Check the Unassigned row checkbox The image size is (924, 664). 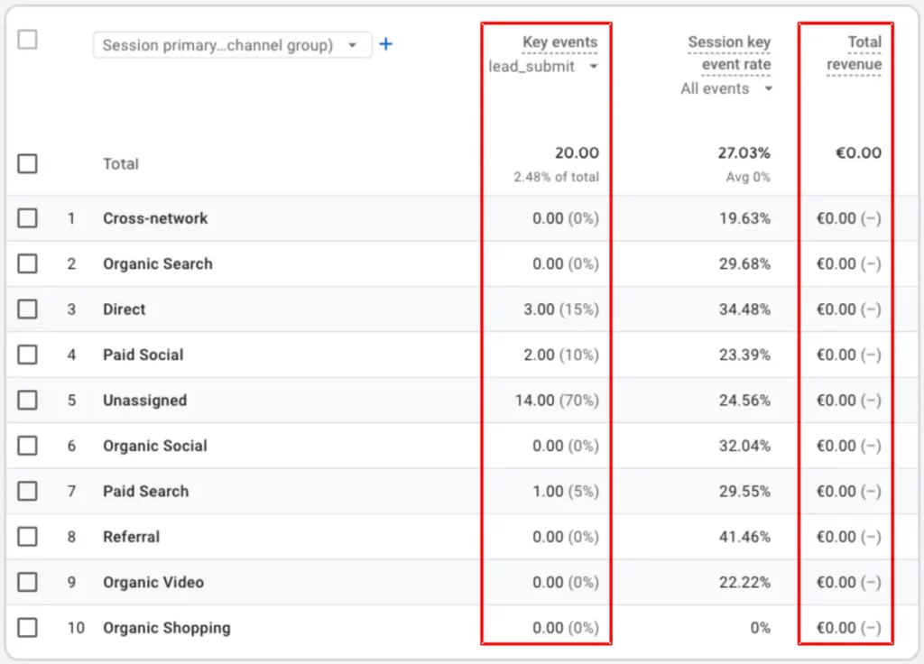pyautogui.click(x=27, y=400)
